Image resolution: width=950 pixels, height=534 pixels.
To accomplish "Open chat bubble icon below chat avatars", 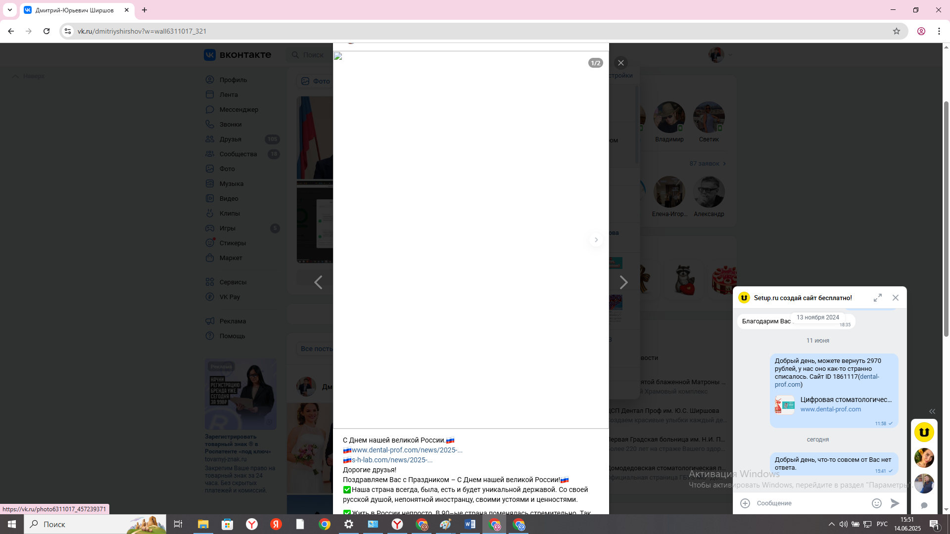I will click(924, 505).
